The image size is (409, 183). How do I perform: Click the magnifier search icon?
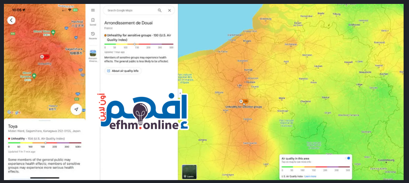pyautogui.click(x=160, y=10)
